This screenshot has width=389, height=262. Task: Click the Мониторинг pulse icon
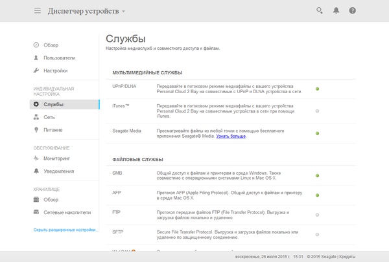(36, 158)
